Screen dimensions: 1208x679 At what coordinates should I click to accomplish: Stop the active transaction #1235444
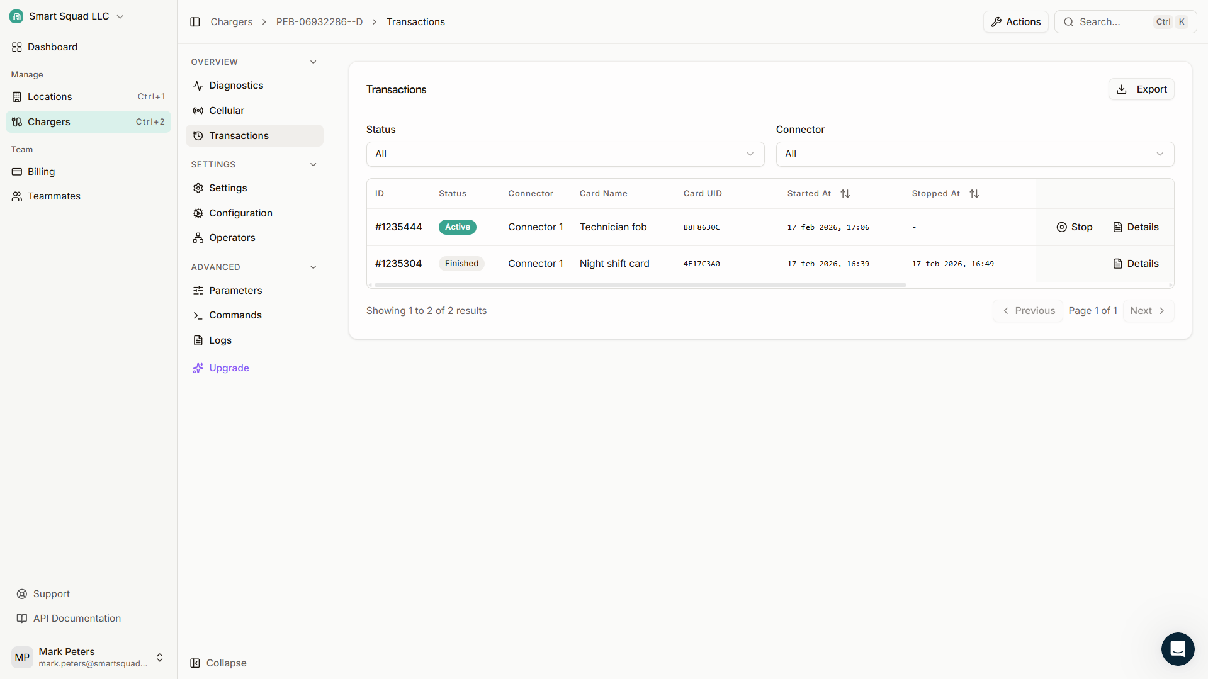[1074, 227]
